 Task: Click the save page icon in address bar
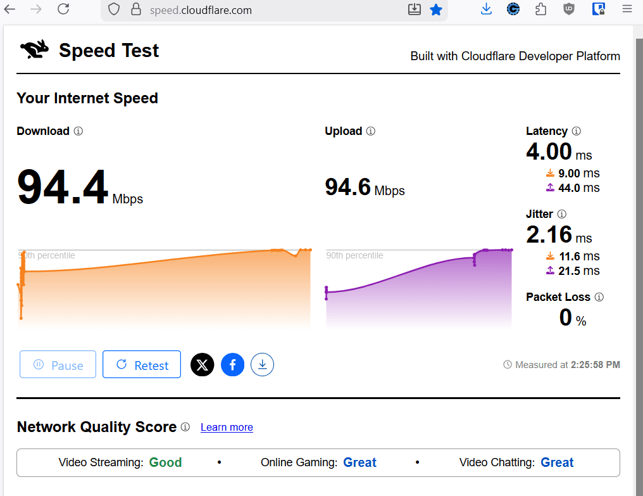(x=414, y=10)
